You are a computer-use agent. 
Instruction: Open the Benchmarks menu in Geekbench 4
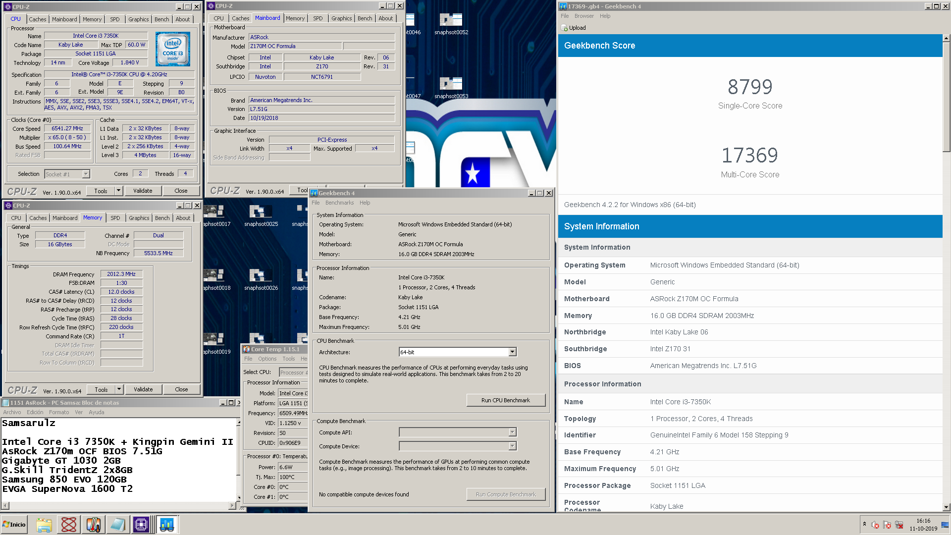339,203
